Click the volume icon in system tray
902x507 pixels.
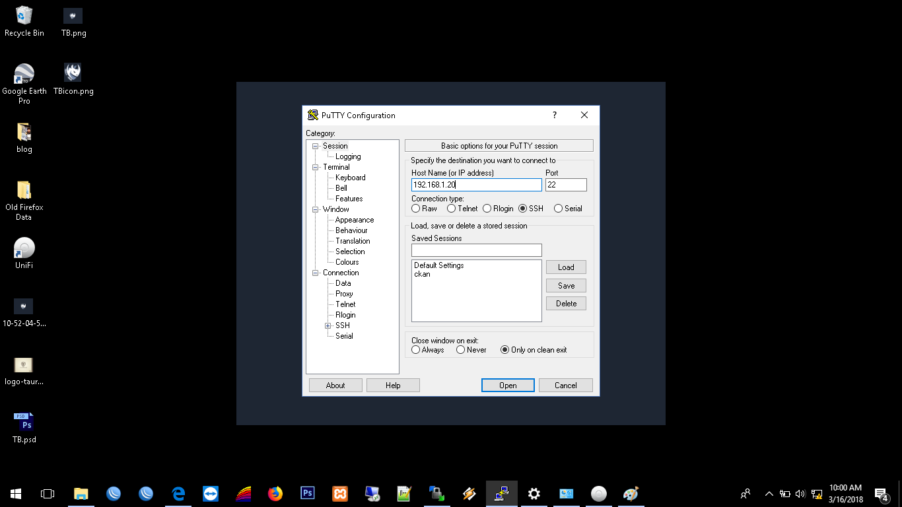pyautogui.click(x=800, y=494)
